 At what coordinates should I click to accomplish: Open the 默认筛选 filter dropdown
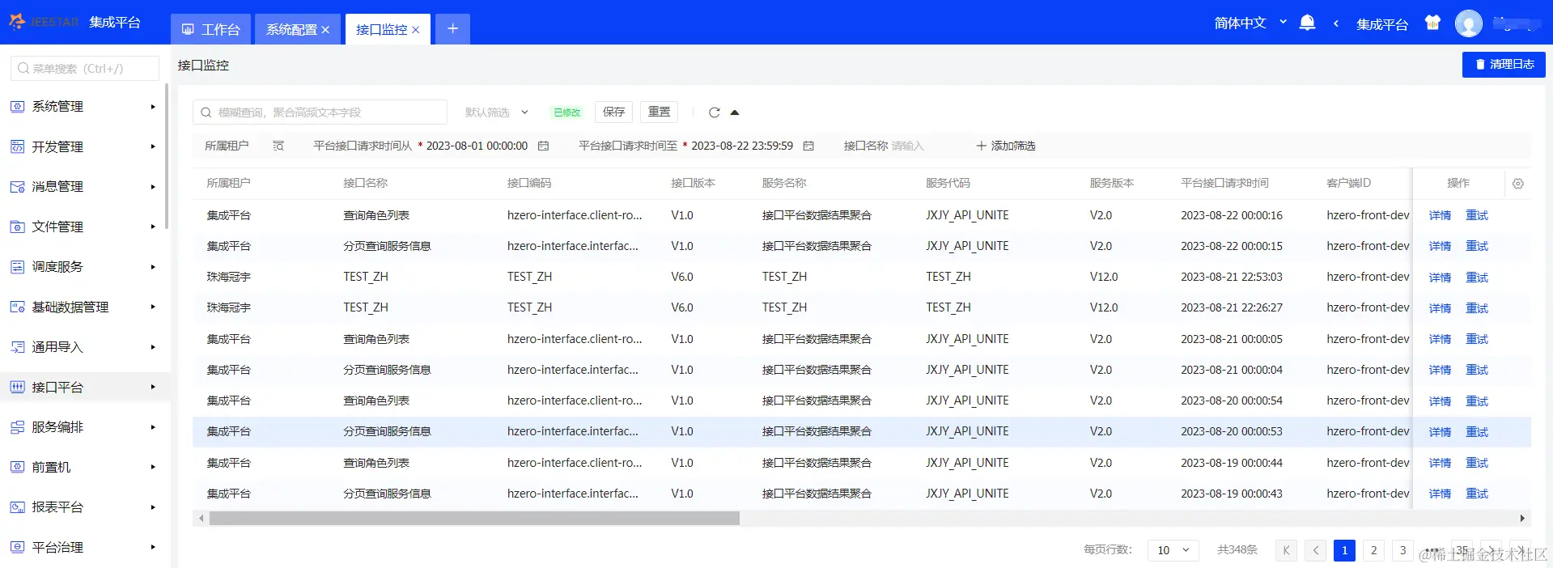[496, 112]
